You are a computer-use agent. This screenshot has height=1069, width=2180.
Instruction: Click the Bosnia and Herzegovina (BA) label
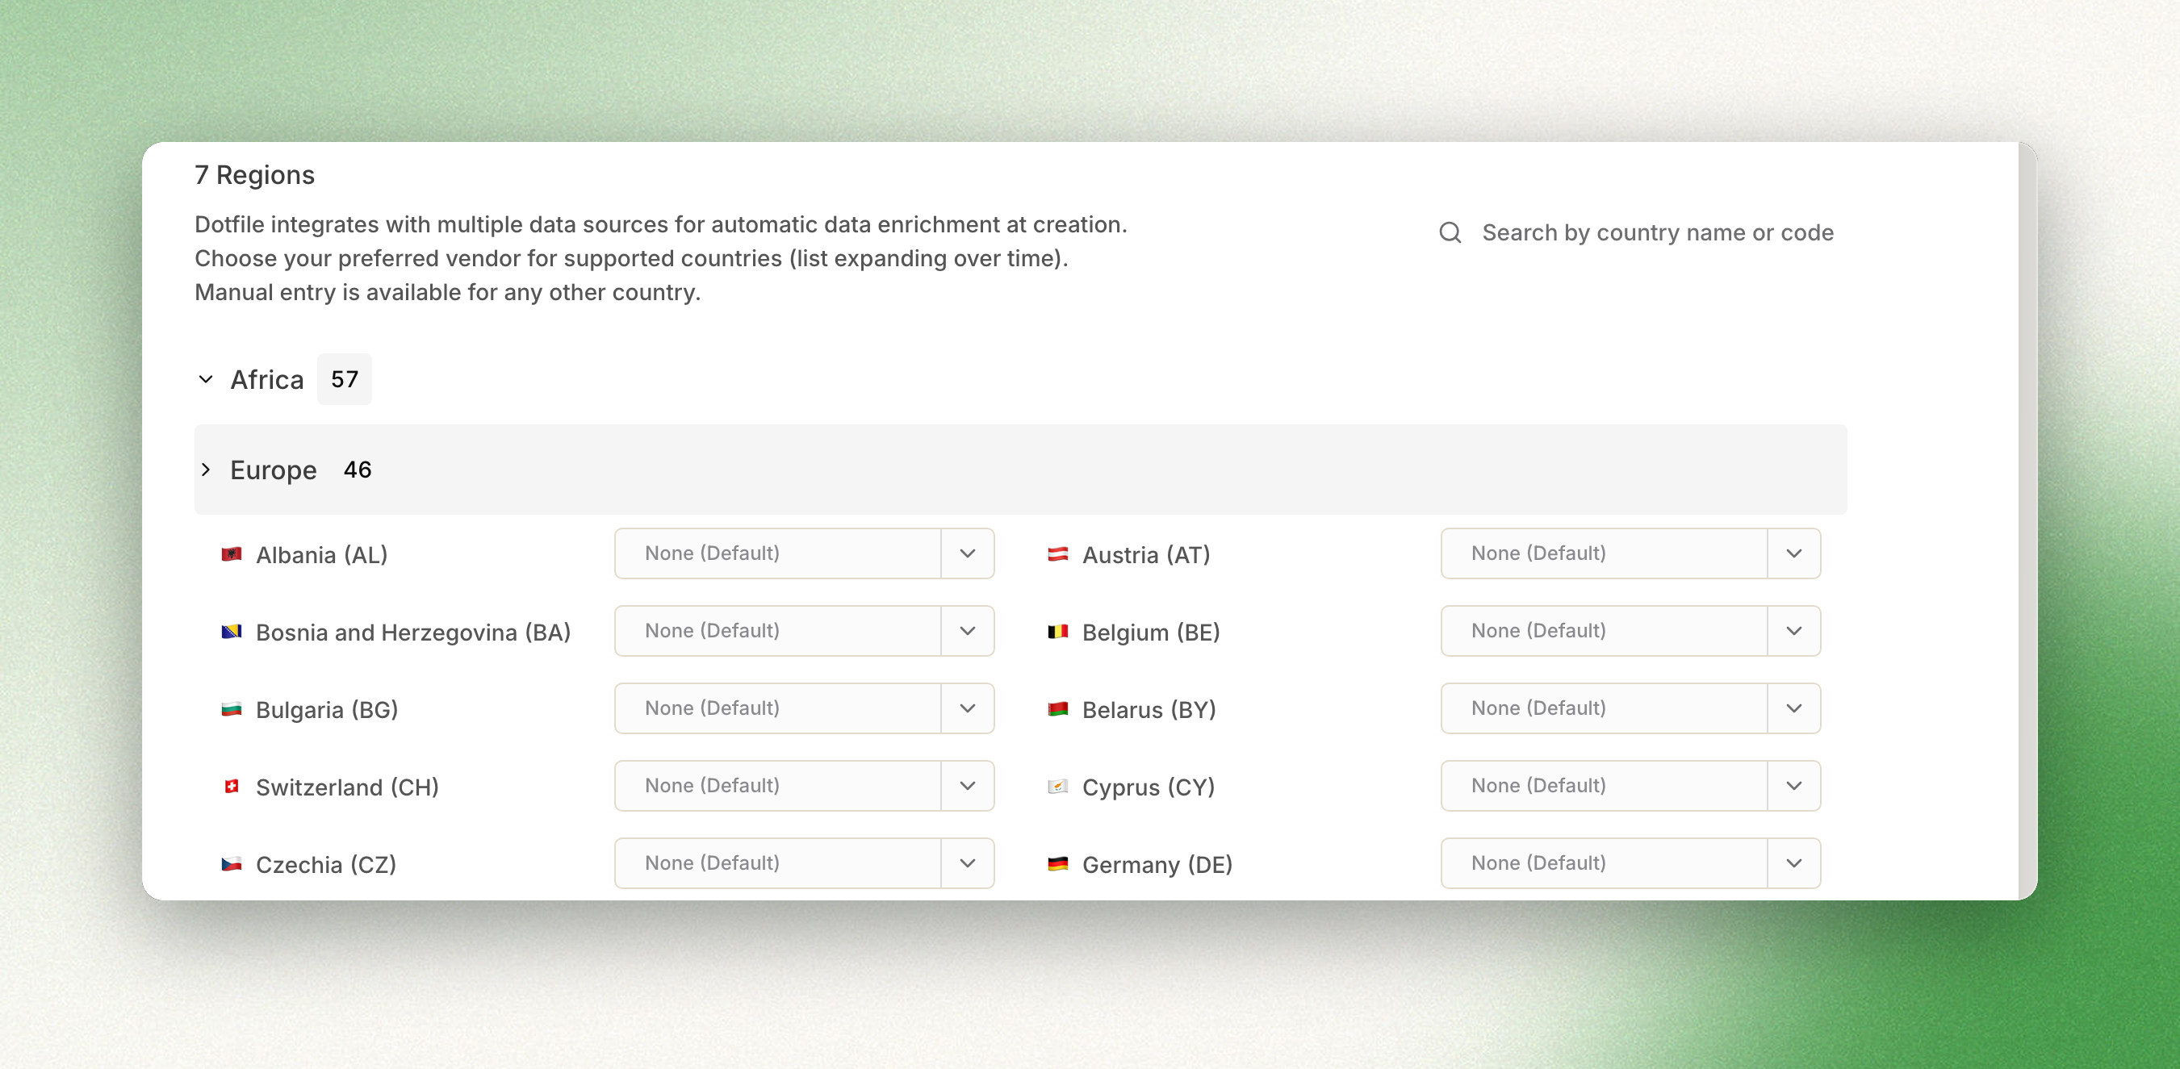pyautogui.click(x=413, y=633)
